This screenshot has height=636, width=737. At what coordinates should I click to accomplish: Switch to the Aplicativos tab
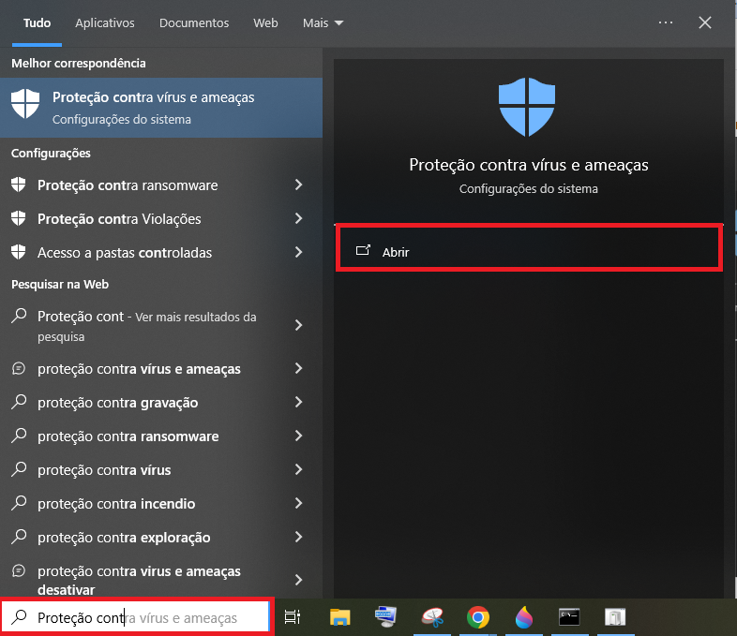tap(105, 23)
